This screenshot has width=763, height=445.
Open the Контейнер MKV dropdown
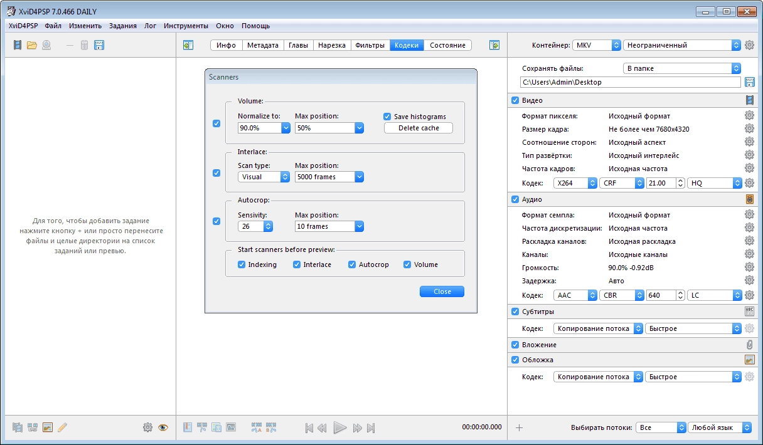597,45
